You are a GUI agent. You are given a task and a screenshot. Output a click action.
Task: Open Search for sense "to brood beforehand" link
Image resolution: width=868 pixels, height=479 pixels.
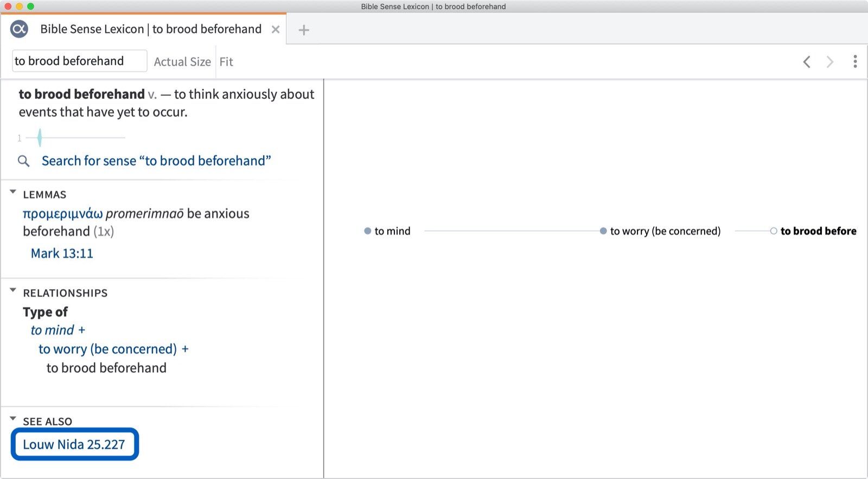point(156,161)
